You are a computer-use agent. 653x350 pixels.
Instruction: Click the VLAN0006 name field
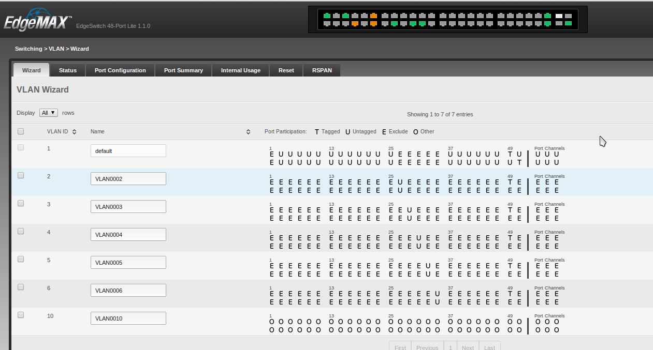tap(128, 291)
